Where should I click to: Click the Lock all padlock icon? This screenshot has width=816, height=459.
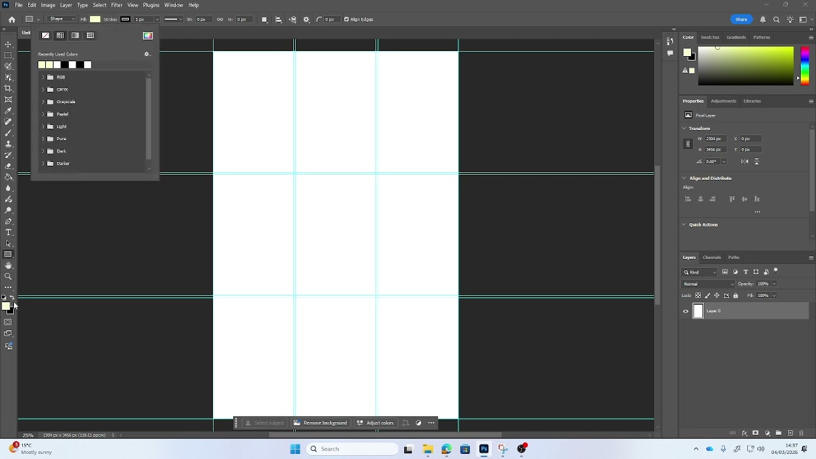pos(736,295)
